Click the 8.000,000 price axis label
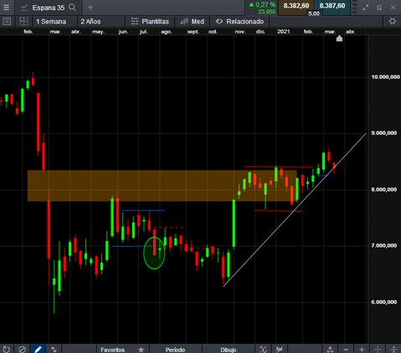The image size is (401, 353). pos(383,190)
